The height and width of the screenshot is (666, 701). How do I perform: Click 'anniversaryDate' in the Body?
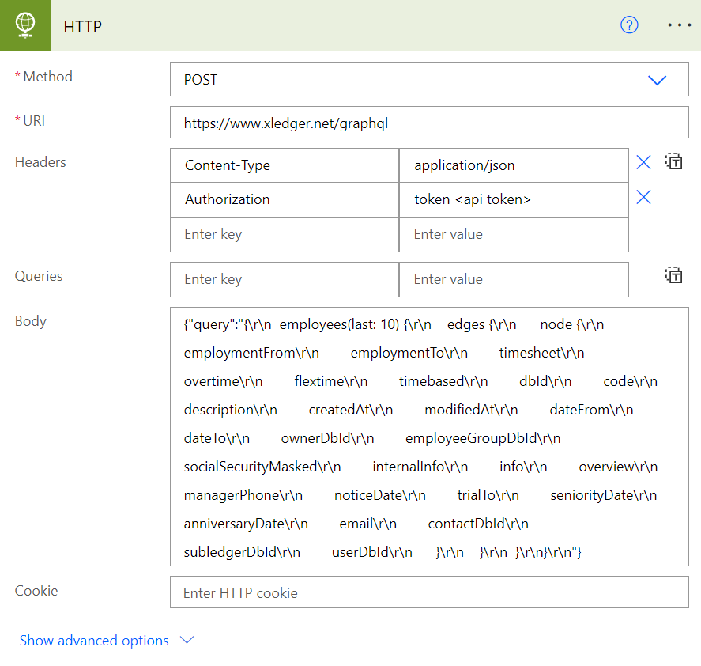tap(234, 524)
